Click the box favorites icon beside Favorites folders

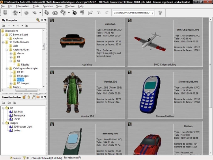(24, 97)
